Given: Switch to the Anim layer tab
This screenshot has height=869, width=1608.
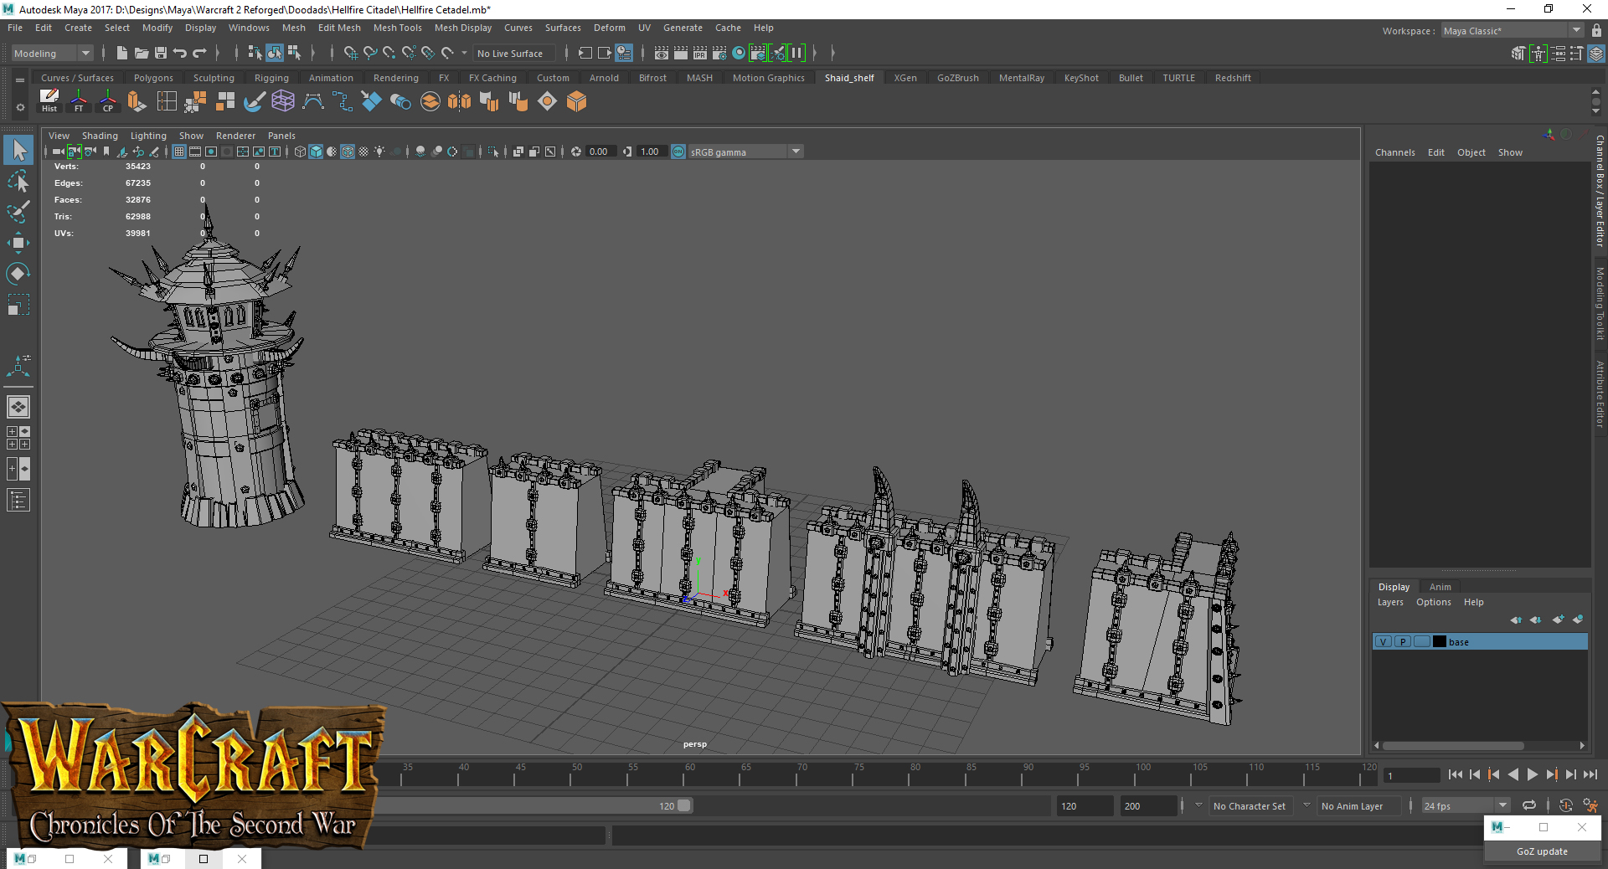Looking at the screenshot, I should pos(1440,587).
